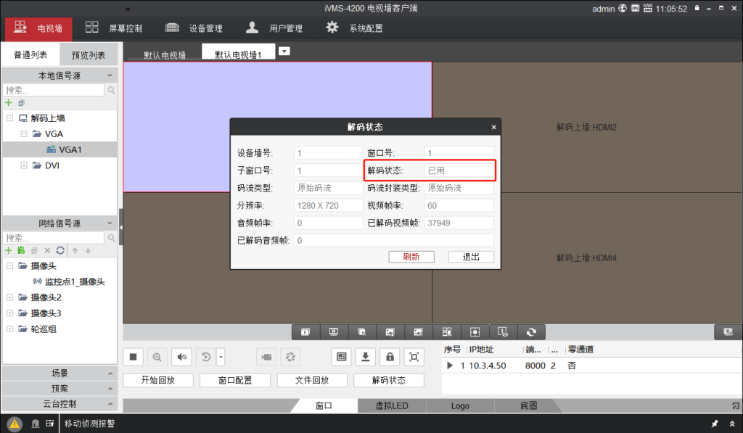Click the 本地信号源 search field
The image size is (743, 433).
[x=54, y=91]
